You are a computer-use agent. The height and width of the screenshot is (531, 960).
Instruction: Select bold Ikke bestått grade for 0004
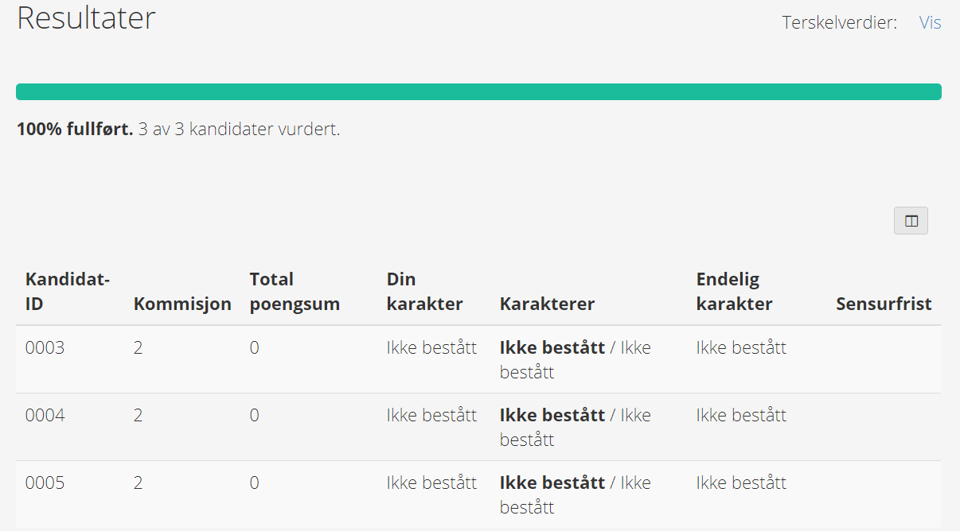[x=552, y=415]
